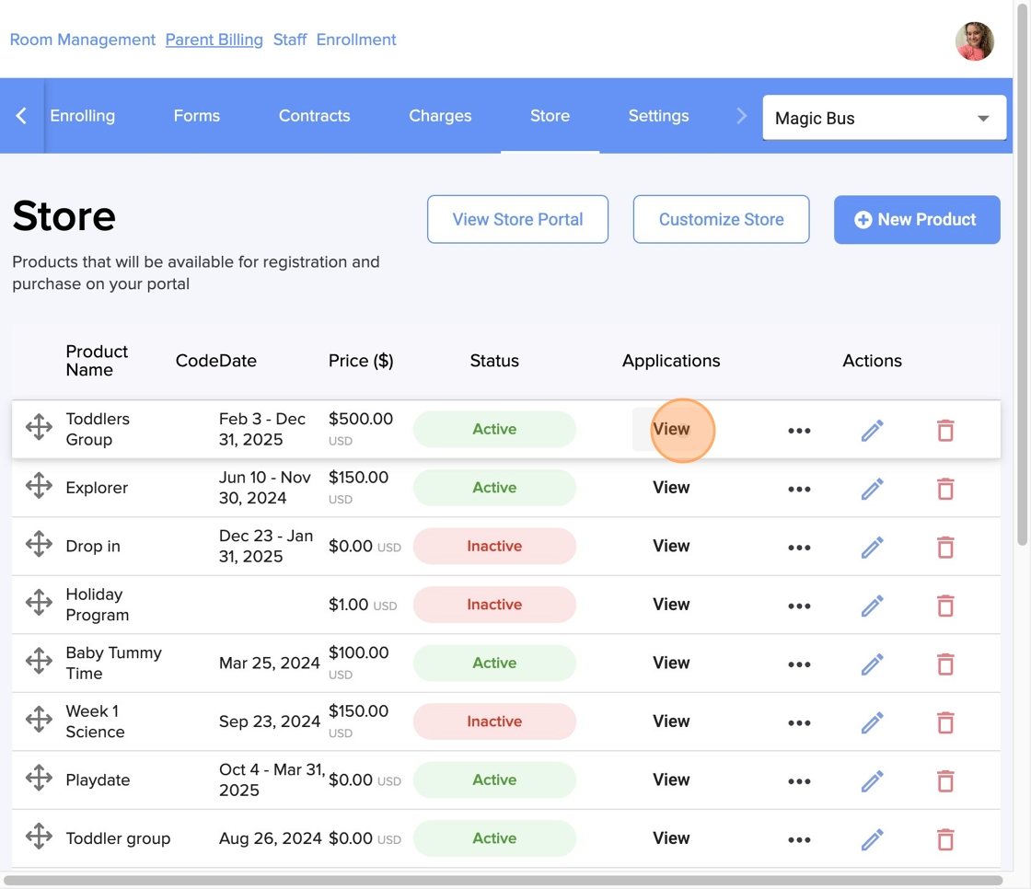Click the Inactive status of Week 1 Science
This screenshot has height=889, width=1031.
tap(494, 722)
